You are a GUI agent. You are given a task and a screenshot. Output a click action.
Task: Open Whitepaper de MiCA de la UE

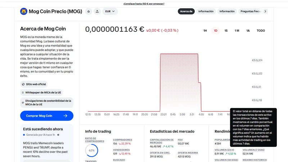[x=41, y=93]
